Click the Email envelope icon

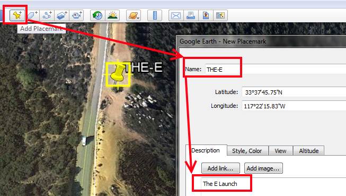click(x=176, y=15)
